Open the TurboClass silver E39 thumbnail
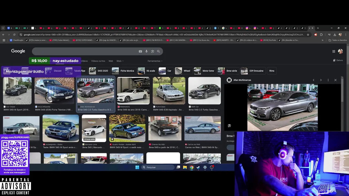The width and height of the screenshot is (349, 196). tap(169, 91)
